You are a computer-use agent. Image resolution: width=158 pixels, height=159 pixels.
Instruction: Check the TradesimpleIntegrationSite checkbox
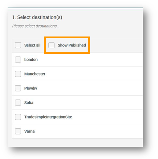[18, 117]
